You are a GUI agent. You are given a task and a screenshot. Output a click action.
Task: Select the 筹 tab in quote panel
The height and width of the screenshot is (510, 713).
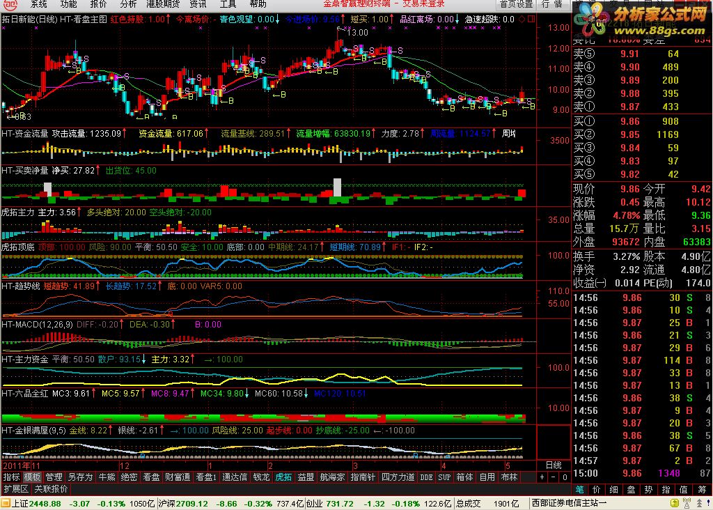pyautogui.click(x=700, y=490)
